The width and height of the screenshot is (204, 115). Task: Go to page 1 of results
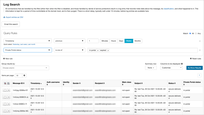pos(199,75)
